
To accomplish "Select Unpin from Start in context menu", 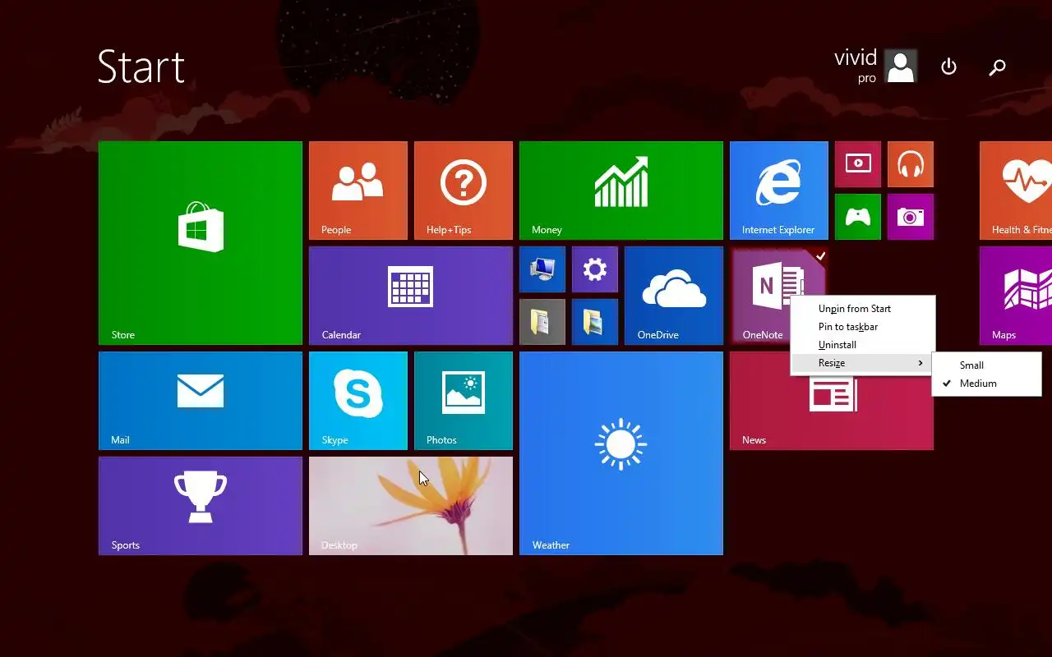I will point(863,309).
